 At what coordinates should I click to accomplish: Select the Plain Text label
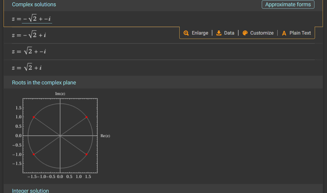tap(300, 33)
